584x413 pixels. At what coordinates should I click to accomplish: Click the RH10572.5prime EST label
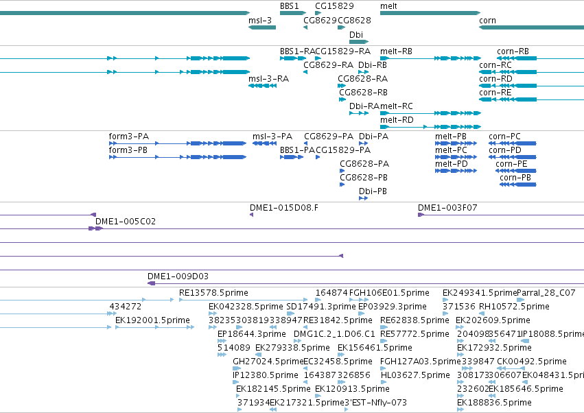[x=514, y=307]
